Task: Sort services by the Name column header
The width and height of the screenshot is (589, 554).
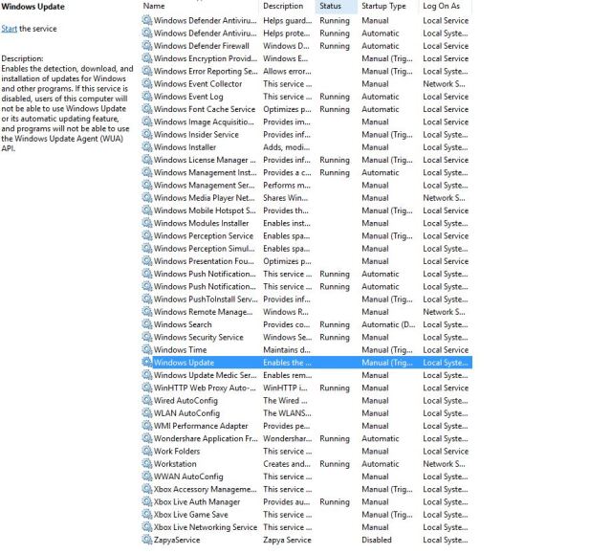Action: [x=153, y=7]
